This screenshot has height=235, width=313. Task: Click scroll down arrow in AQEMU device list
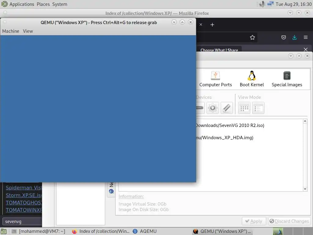tap(305, 189)
